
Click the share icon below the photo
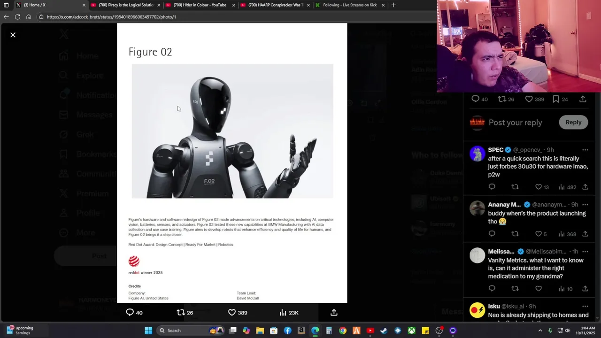coord(334,312)
